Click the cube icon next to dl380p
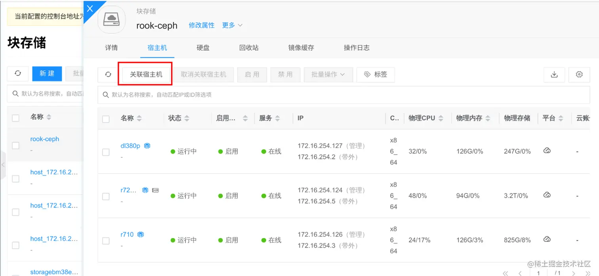This screenshot has width=599, height=276. pyautogui.click(x=147, y=146)
